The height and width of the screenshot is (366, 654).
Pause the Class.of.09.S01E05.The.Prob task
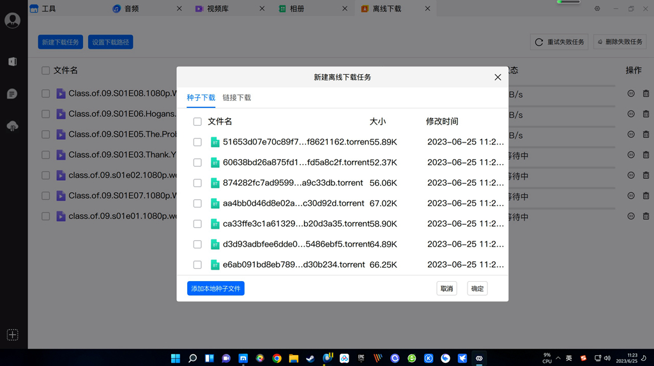point(631,134)
